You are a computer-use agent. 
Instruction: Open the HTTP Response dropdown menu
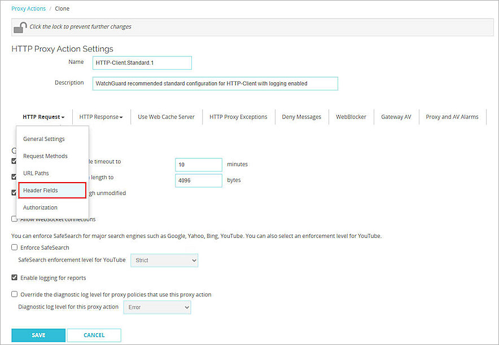click(100, 117)
